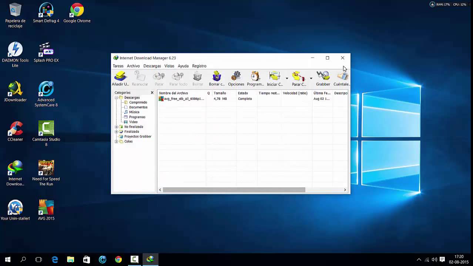The height and width of the screenshot is (266, 473).
Task: Select the Need For Speed desktop icon
Action: click(46, 173)
